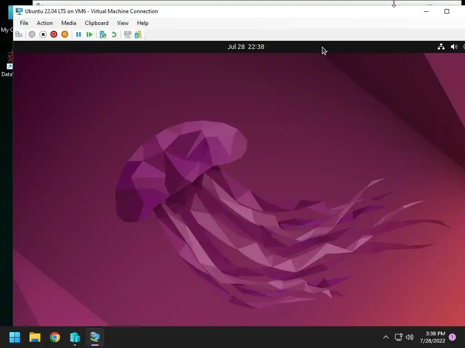Turn off the VM with the black square icon
Screen dimensions: 465x348
pos(43,34)
